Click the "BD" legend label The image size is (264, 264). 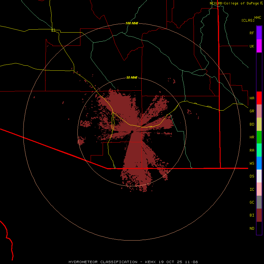(252, 124)
